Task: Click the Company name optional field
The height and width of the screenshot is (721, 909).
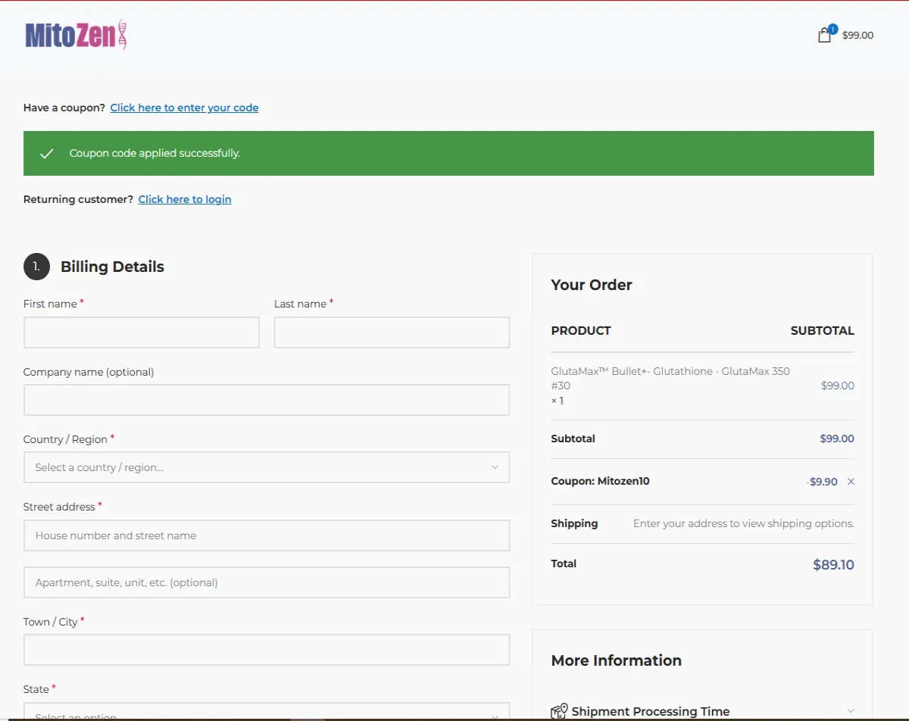Action: click(266, 400)
